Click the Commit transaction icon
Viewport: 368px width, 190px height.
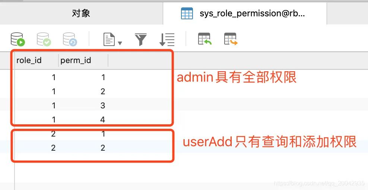pos(44,39)
